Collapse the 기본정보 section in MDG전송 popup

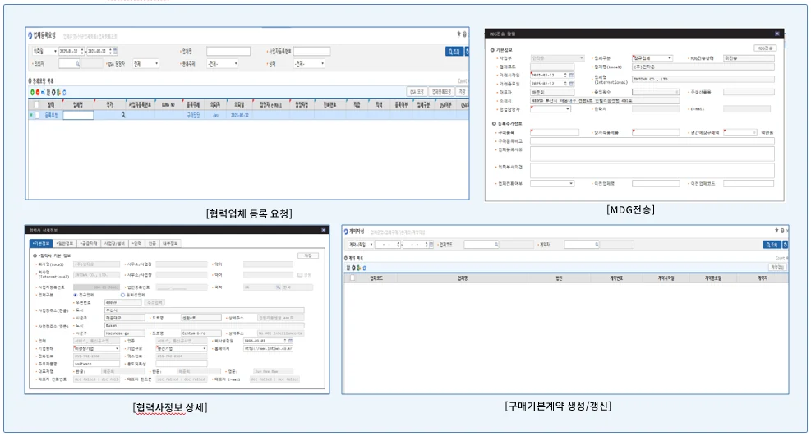[492, 50]
